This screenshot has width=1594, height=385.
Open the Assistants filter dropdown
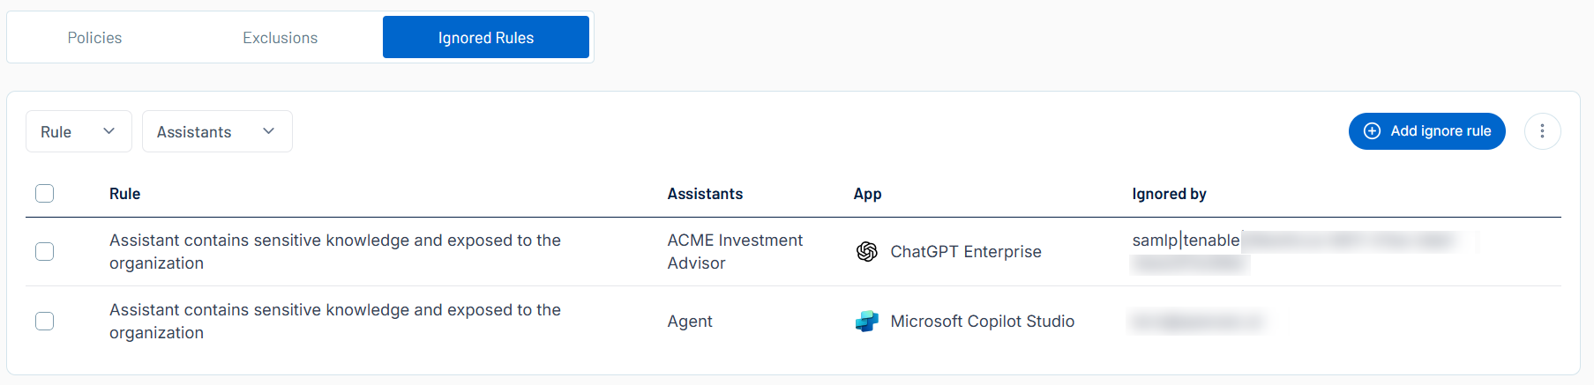click(216, 131)
